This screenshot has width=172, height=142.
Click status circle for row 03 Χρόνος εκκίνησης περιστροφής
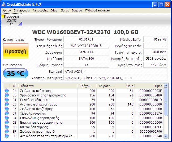click(7, 95)
